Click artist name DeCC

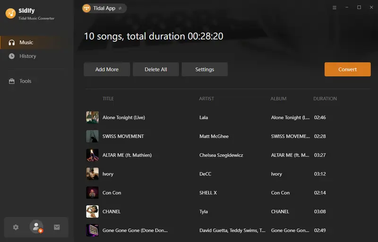[205, 174]
